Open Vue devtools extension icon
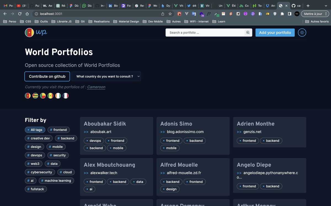331x206 pixels. [x=187, y=14]
